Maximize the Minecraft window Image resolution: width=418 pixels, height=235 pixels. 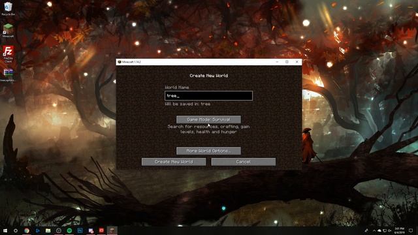click(x=287, y=62)
